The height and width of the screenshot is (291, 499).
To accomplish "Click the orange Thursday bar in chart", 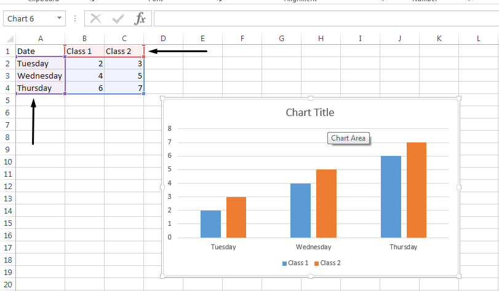I will 417,190.
